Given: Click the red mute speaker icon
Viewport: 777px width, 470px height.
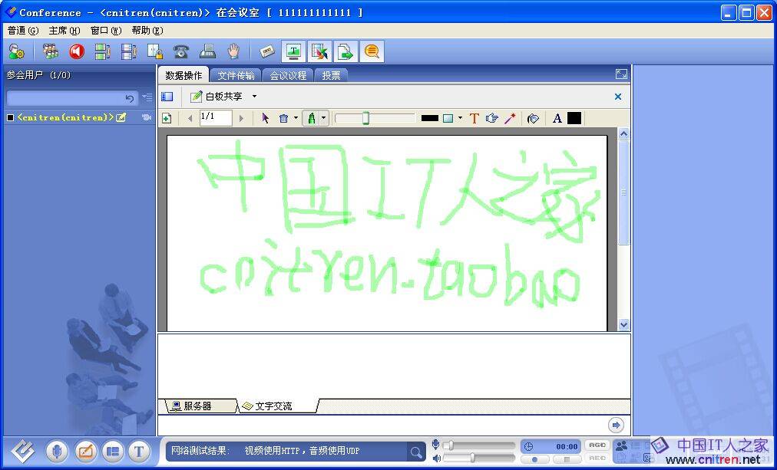Looking at the screenshot, I should [76, 51].
